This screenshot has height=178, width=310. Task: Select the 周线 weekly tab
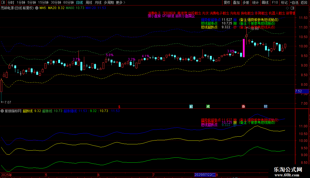pos(89,2)
